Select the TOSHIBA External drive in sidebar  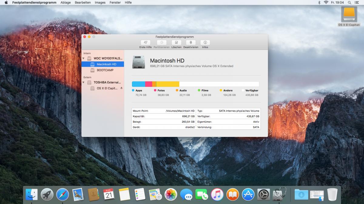tap(103, 82)
